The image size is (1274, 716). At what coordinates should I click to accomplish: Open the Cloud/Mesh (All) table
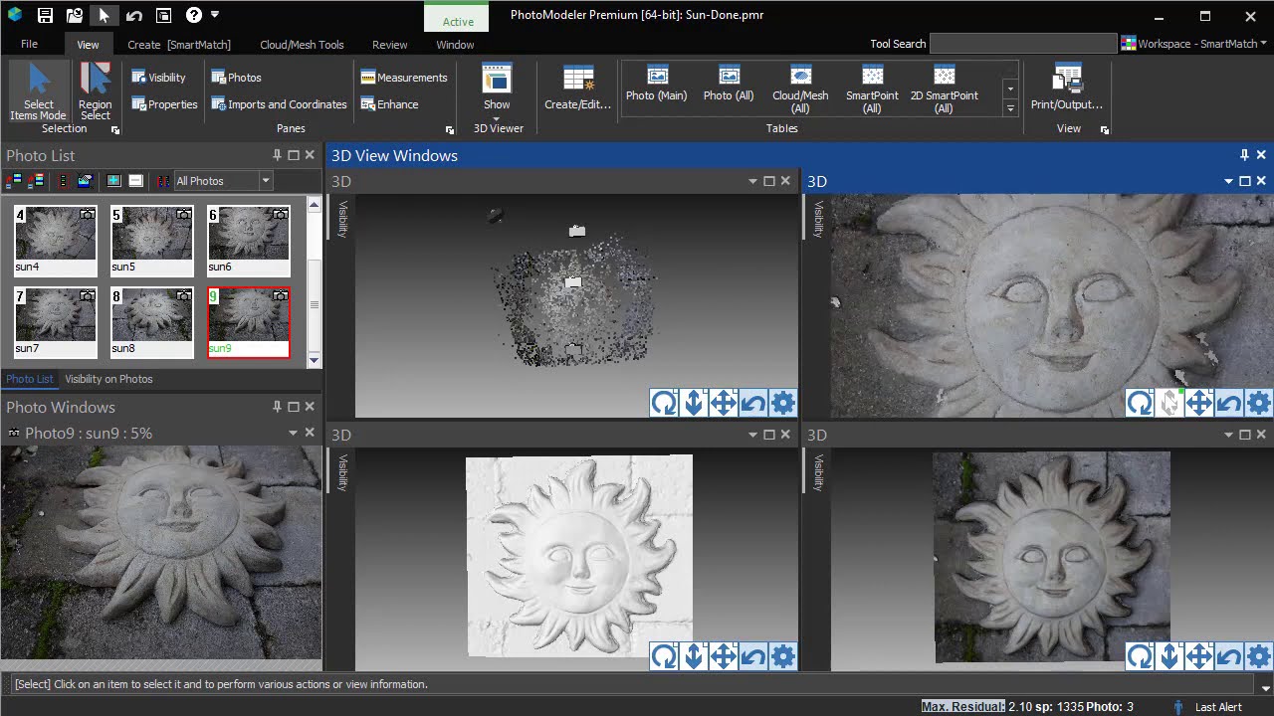[x=800, y=89]
